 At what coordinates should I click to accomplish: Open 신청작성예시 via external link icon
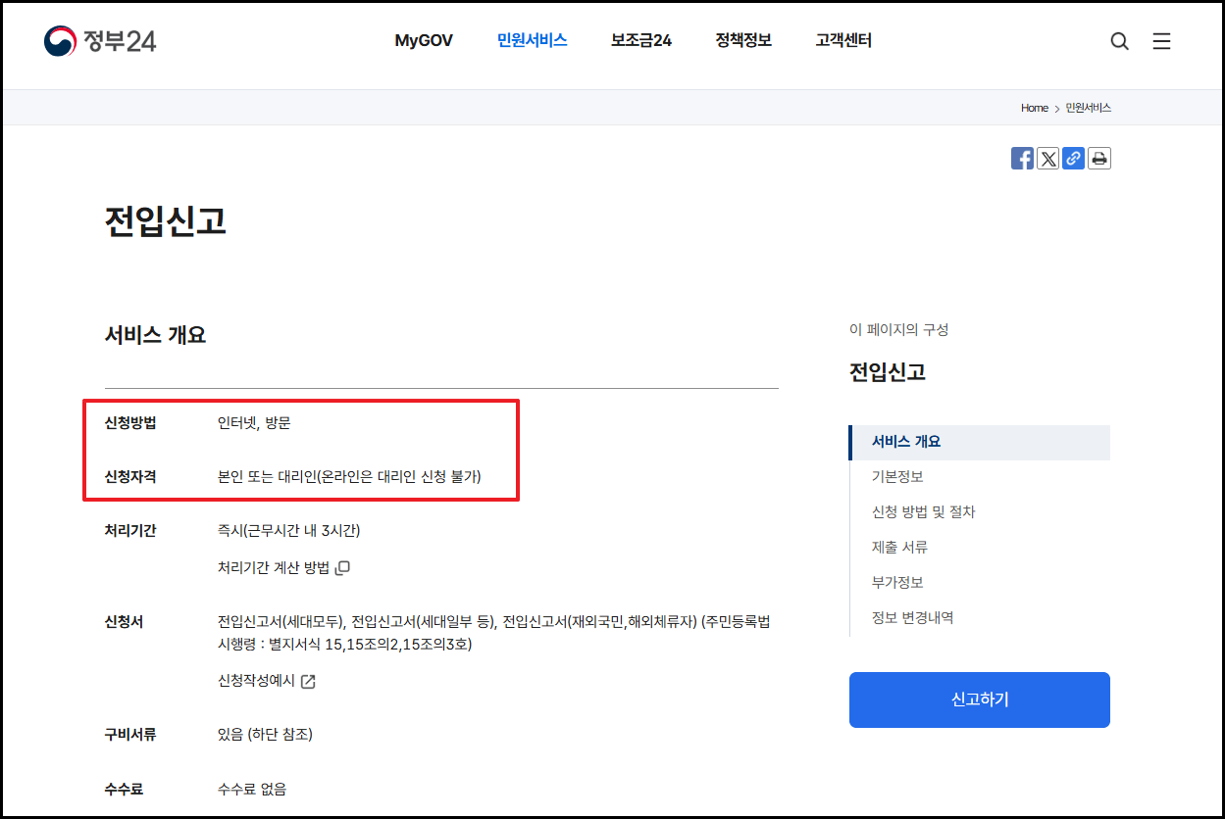[309, 681]
